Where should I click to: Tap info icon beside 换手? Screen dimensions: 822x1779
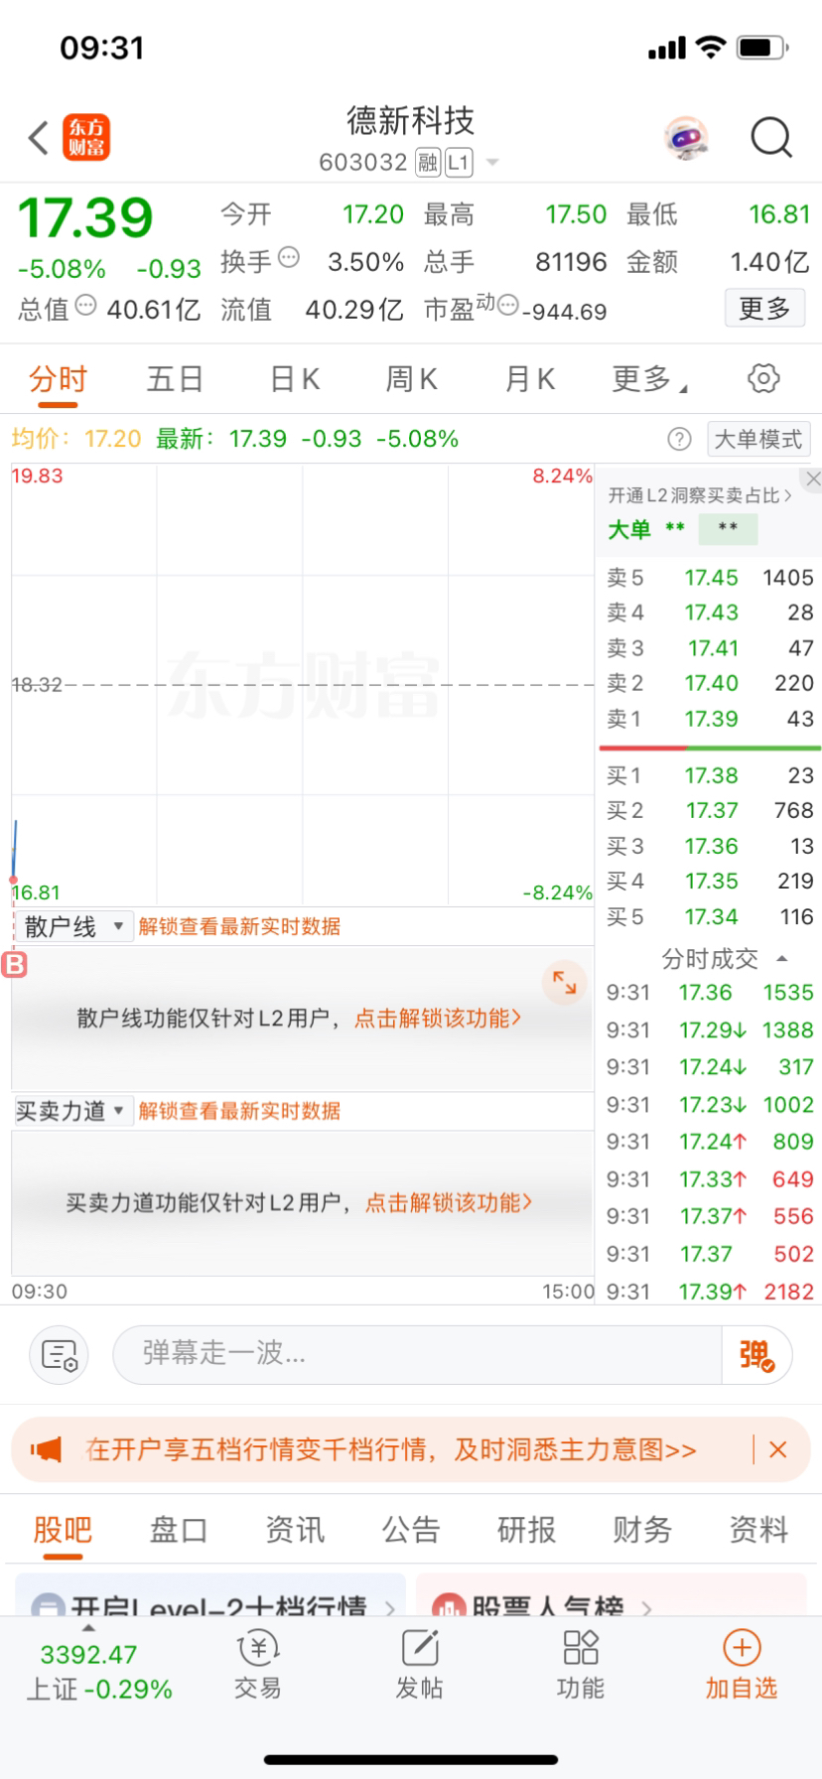289,258
